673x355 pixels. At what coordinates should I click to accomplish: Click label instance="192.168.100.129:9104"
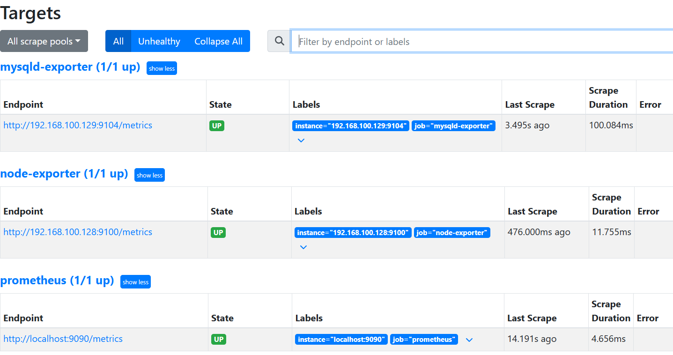click(351, 126)
